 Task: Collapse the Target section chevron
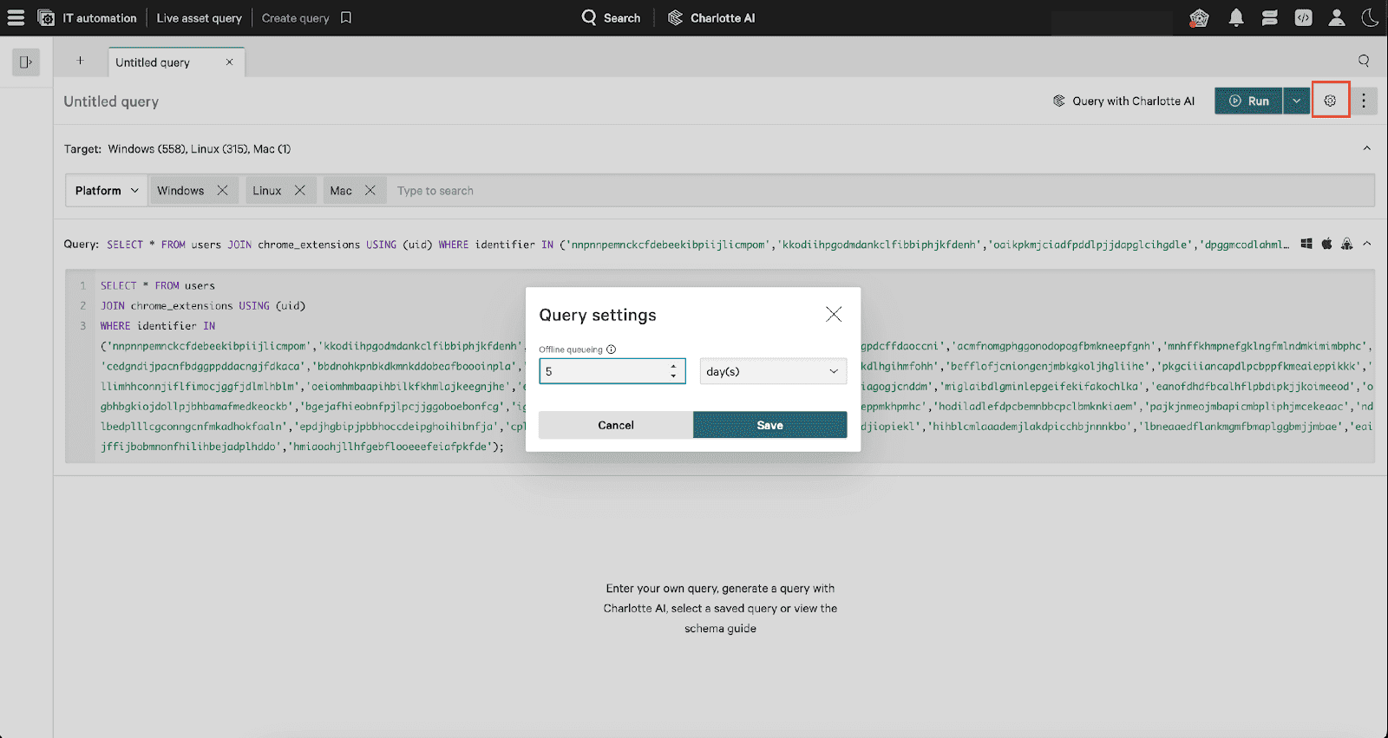1367,148
